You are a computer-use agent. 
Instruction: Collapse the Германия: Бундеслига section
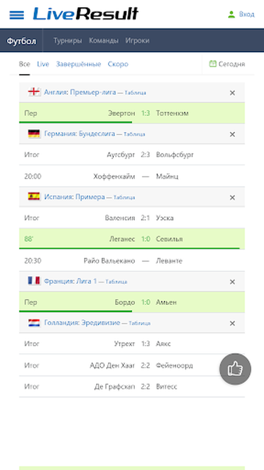pyautogui.click(x=232, y=135)
